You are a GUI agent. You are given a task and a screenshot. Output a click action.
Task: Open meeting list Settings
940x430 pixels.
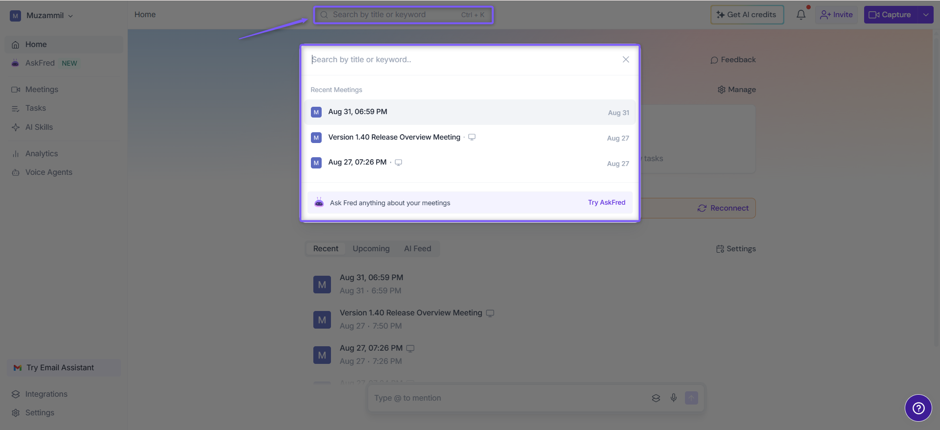click(x=736, y=249)
